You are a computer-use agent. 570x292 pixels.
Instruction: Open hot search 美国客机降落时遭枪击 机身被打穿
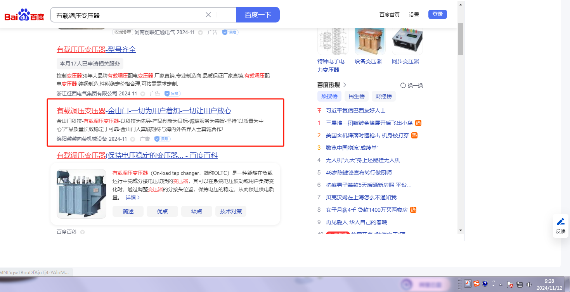368,135
